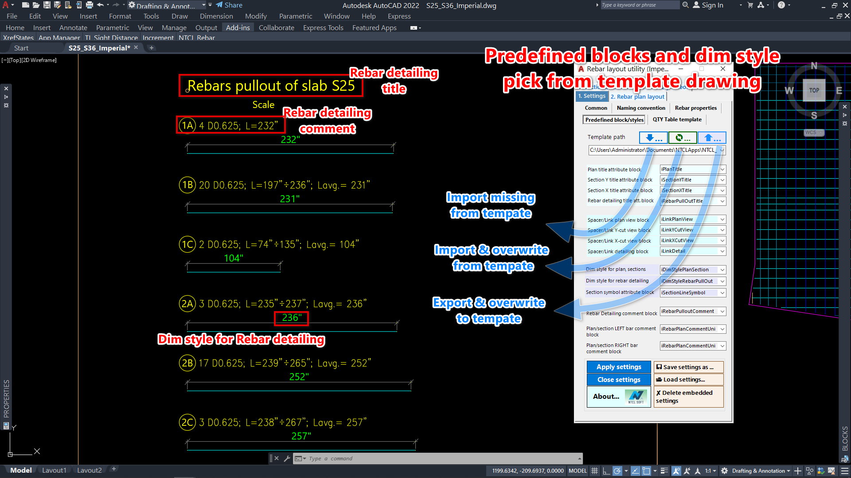Click the TOP face of the ViewCube

(814, 90)
